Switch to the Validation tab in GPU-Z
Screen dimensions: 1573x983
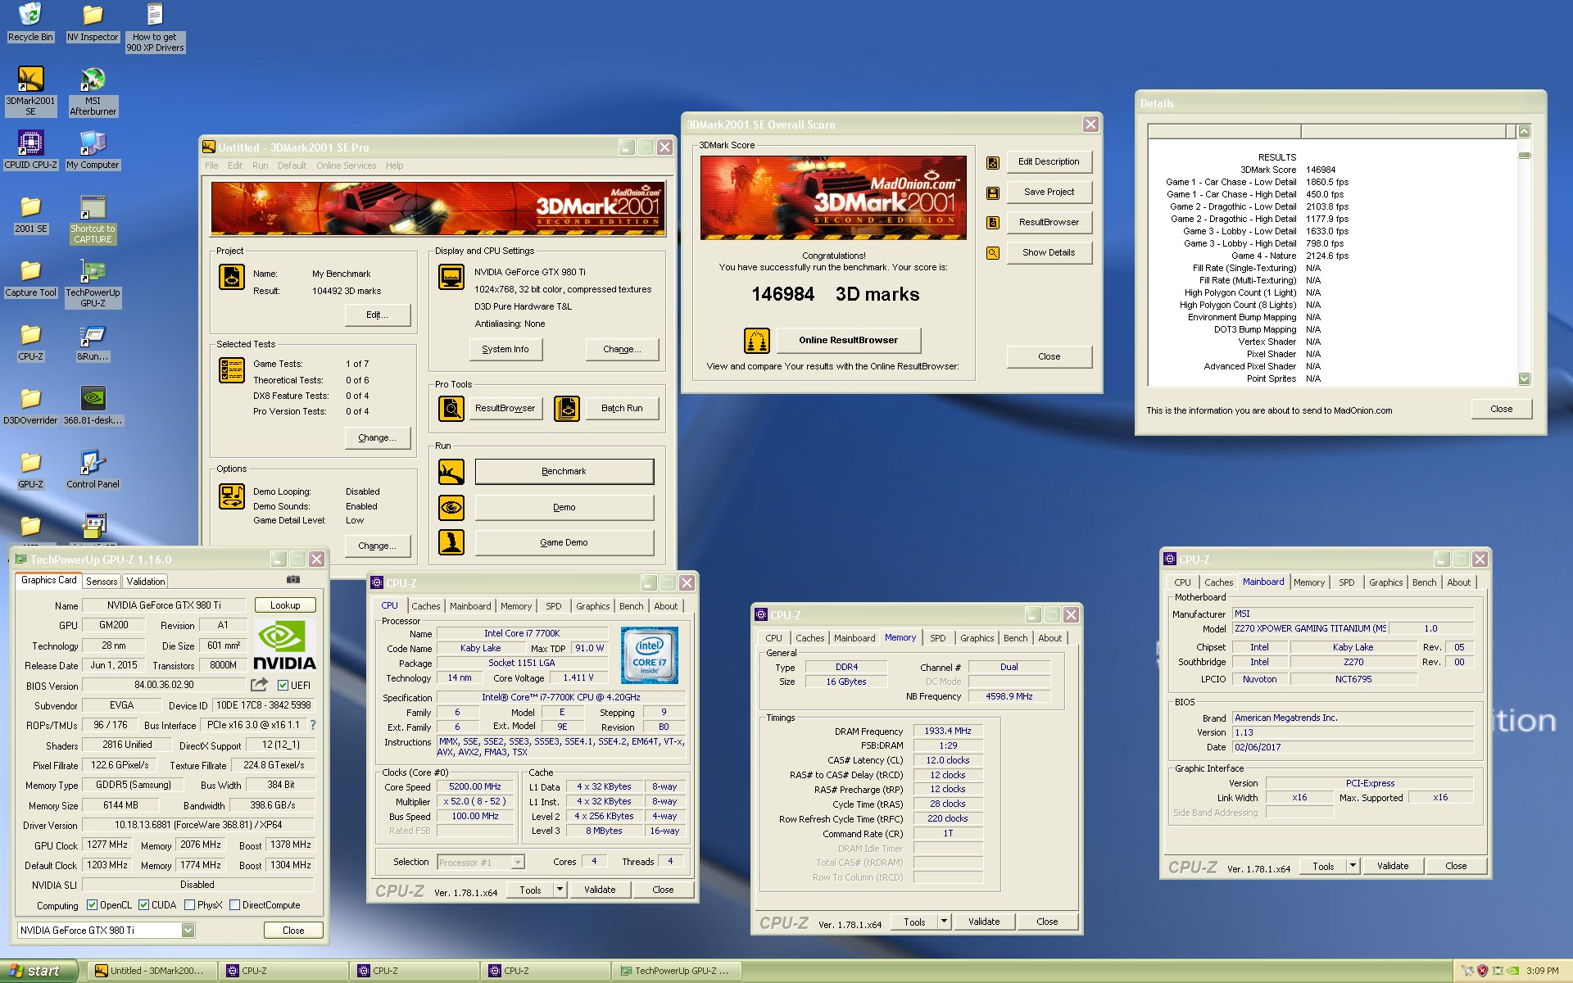(146, 582)
